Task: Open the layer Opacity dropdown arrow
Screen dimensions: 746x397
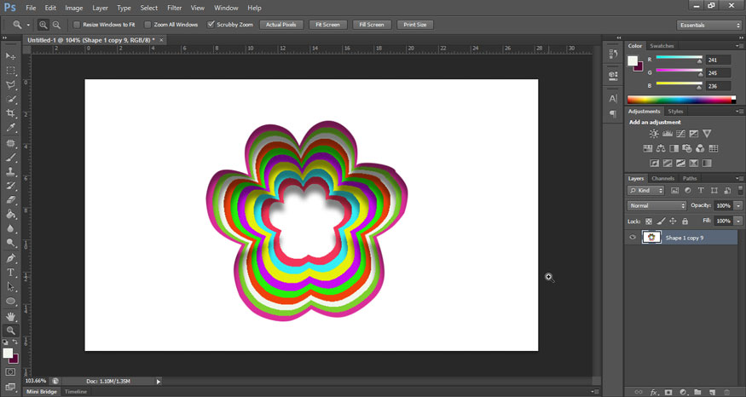Action: click(x=738, y=206)
